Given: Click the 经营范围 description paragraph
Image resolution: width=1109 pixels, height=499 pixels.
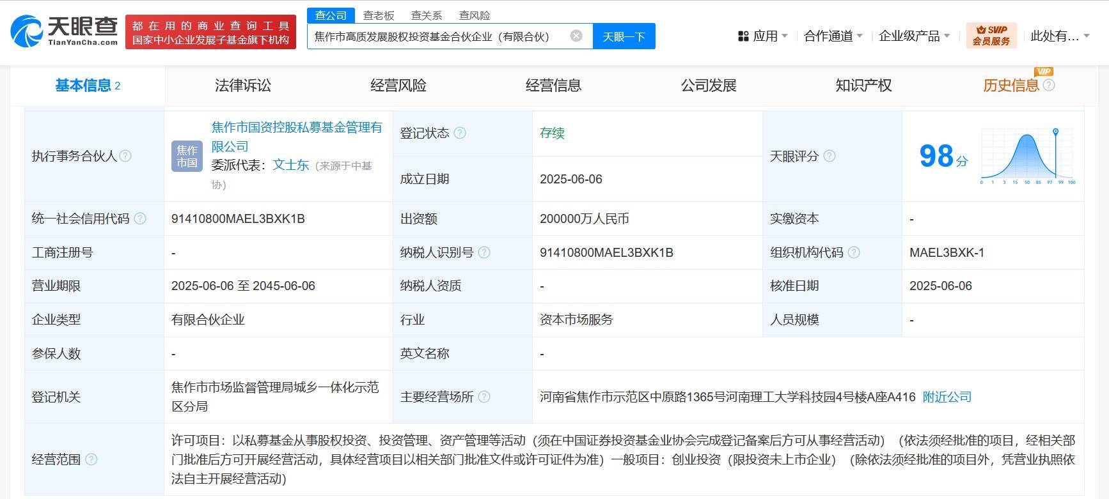Looking at the screenshot, I should pos(624,459).
